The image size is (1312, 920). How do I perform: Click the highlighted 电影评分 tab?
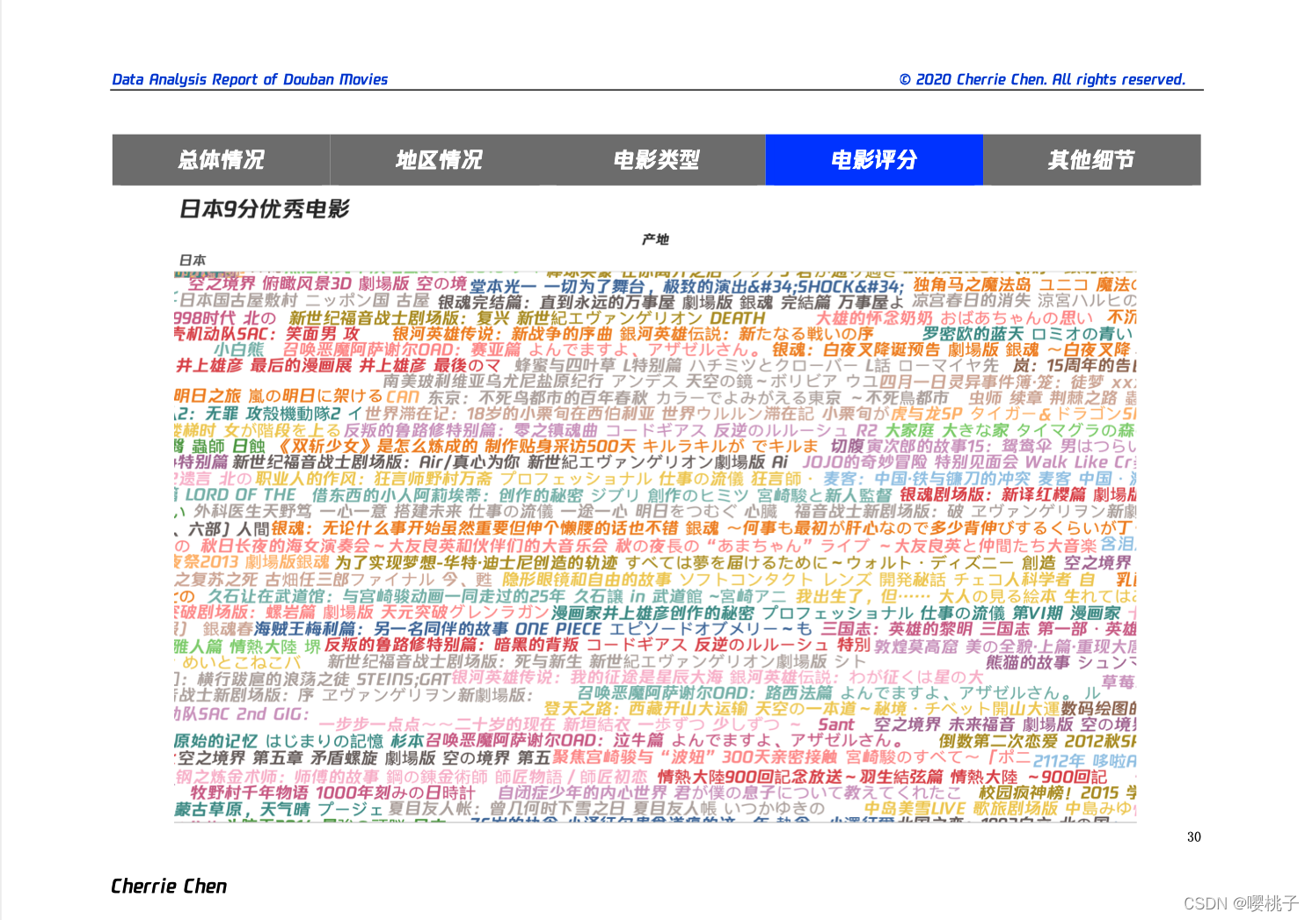click(874, 160)
